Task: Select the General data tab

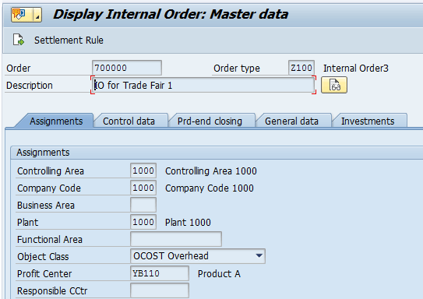Action: (x=291, y=121)
